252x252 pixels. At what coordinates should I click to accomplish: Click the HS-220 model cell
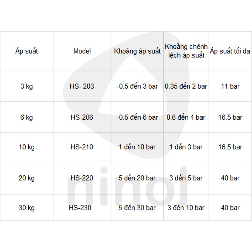(x=82, y=178)
